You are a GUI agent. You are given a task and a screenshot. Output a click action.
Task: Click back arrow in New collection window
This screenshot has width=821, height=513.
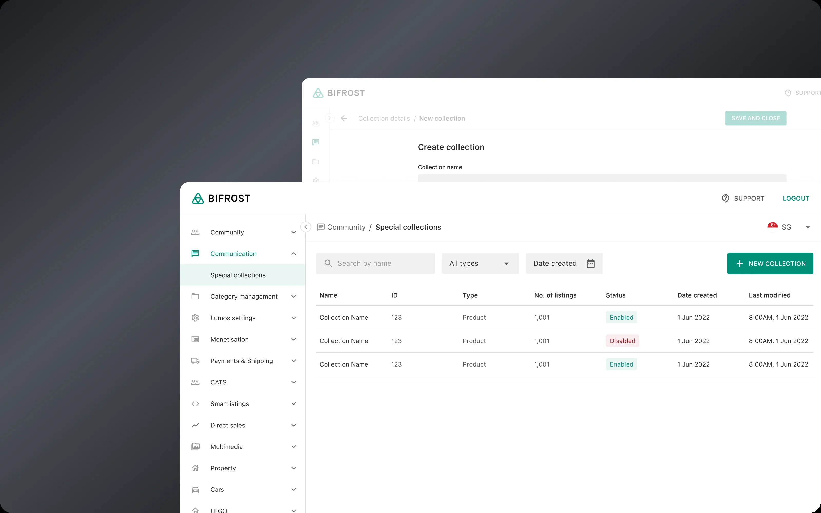pos(344,119)
